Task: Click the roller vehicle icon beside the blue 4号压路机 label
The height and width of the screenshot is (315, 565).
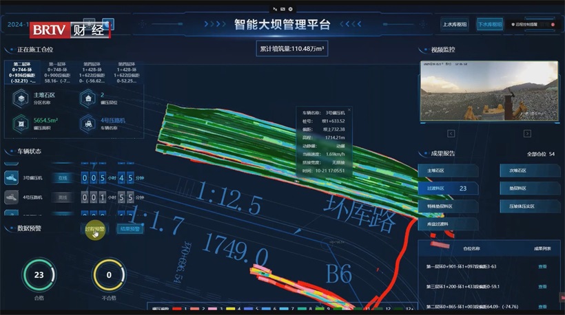Action: [x=88, y=124]
